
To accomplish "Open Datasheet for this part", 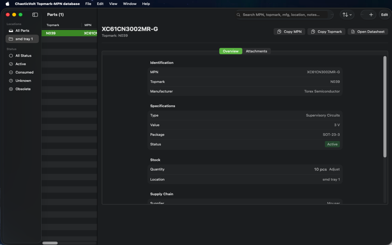I will pyautogui.click(x=368, y=32).
